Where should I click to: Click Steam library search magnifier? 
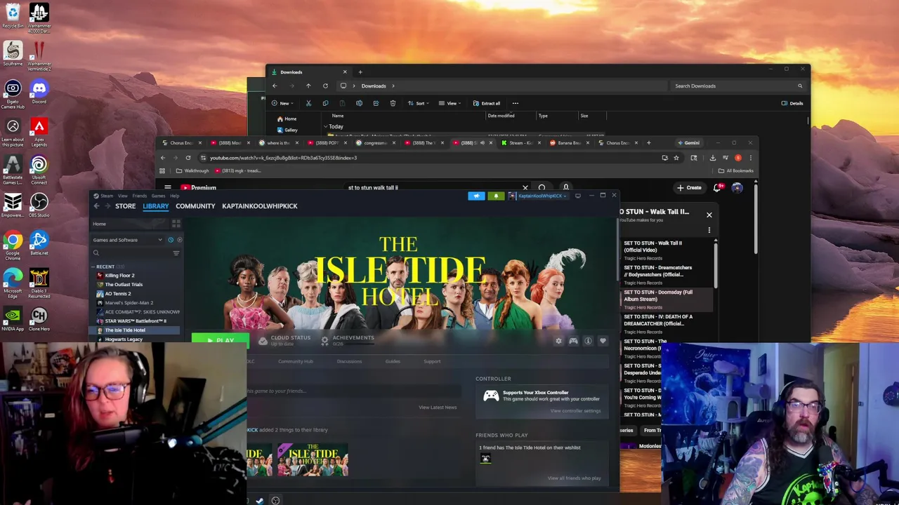click(x=96, y=253)
